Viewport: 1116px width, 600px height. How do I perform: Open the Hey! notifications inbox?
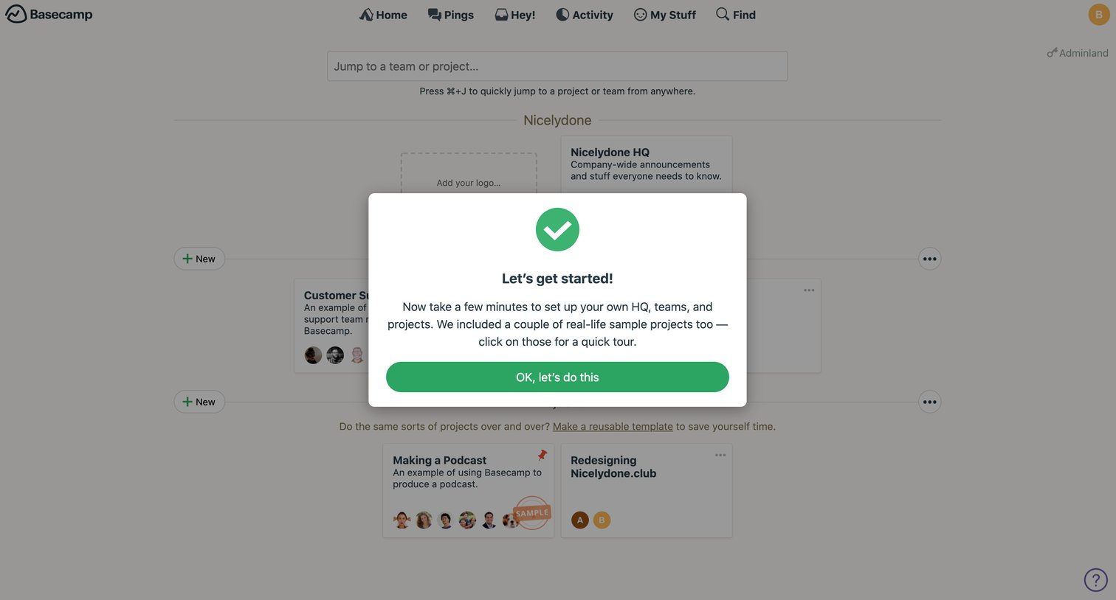[515, 15]
